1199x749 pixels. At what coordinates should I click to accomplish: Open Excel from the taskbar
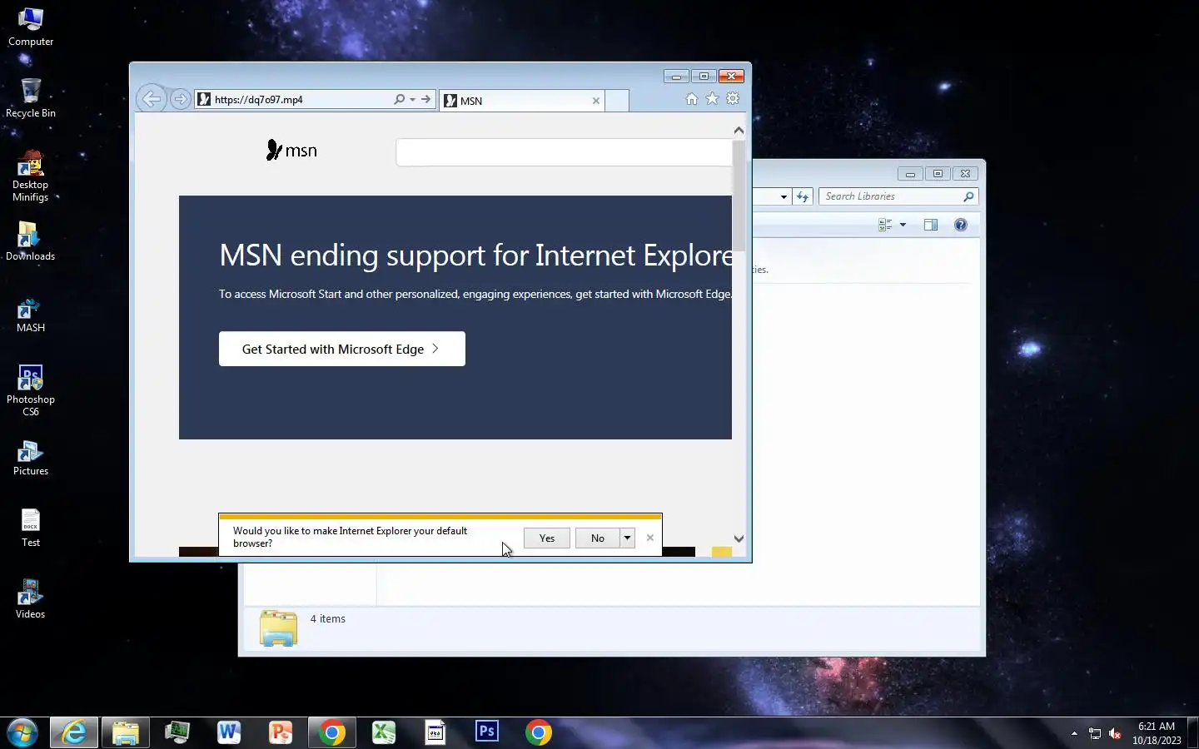(384, 732)
